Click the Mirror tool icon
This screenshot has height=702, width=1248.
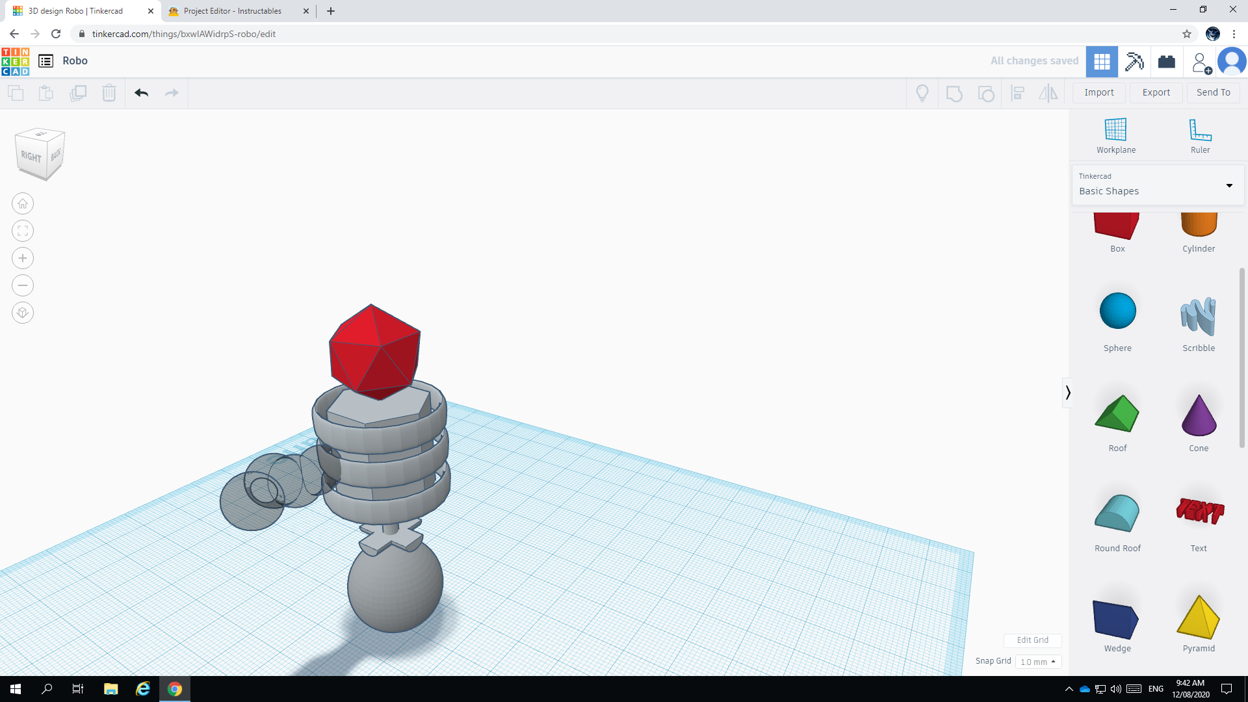1048,94
